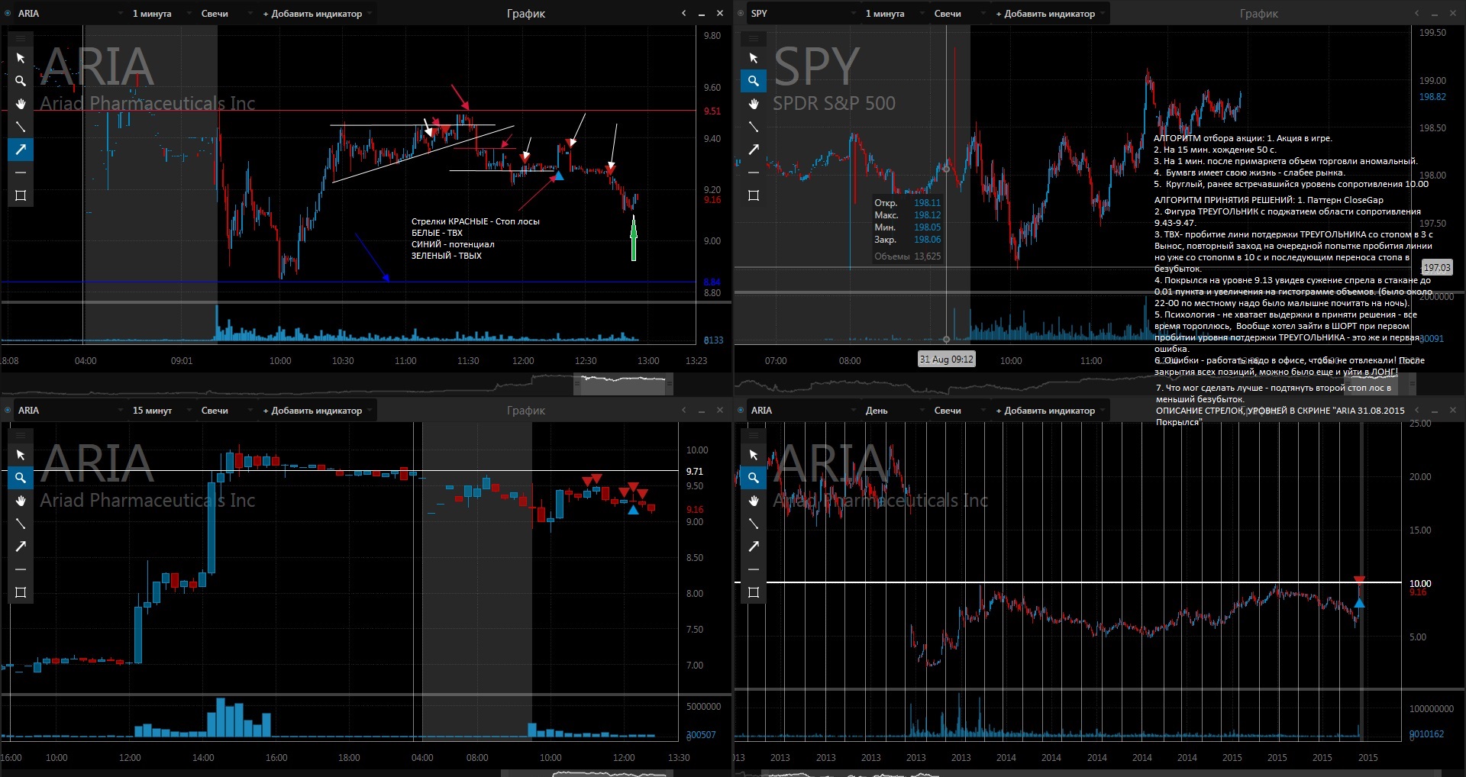Select rectangle tool in SPY chart
1466x777 pixels.
[754, 195]
